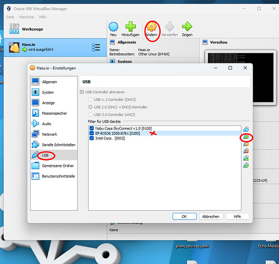279x264 pixels.
Task: Open the Benutzerschnittstelle settings category
Action: tap(54, 176)
